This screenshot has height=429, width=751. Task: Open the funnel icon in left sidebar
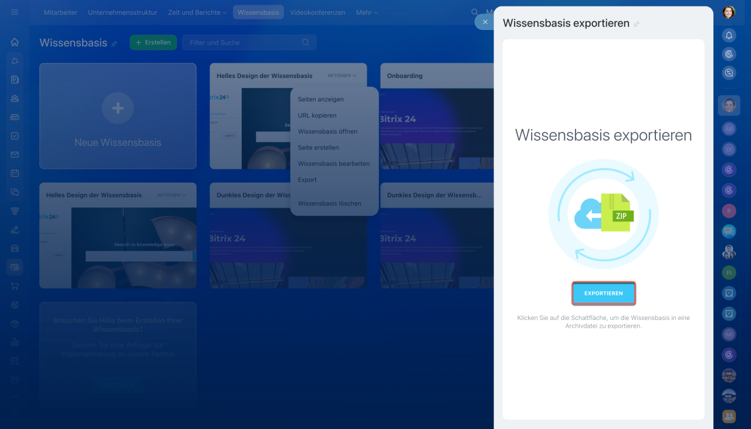(x=15, y=211)
